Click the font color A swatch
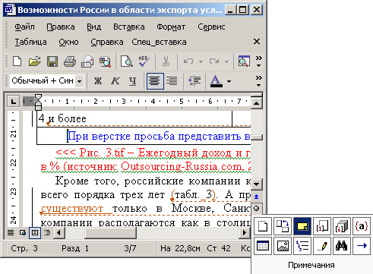The height and width of the screenshot is (274, 373). click(216, 81)
